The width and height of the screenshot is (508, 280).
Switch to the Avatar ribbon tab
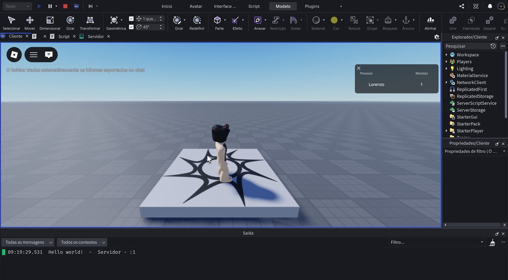tap(196, 6)
